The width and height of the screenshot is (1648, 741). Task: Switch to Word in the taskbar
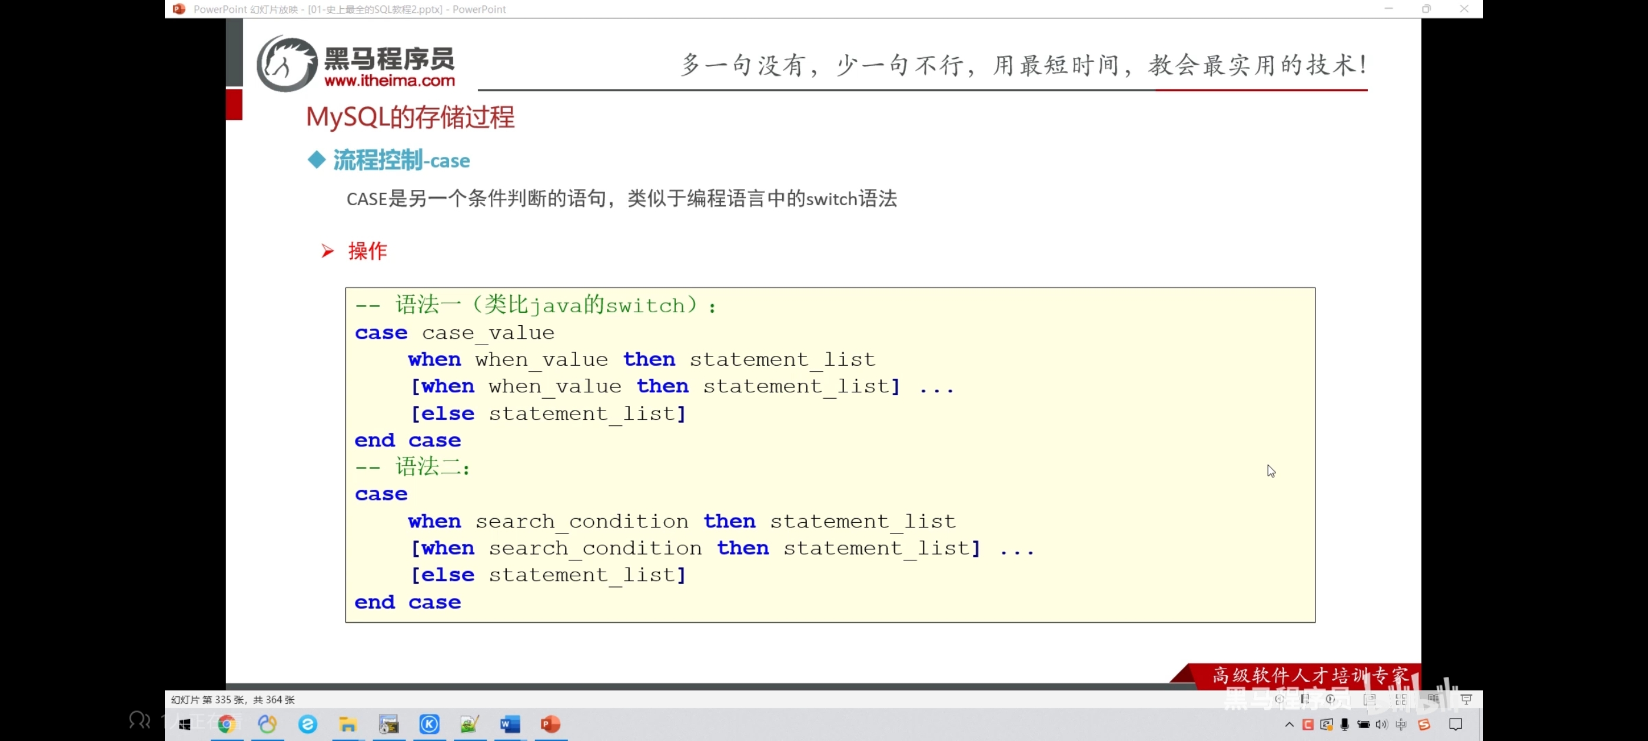point(510,724)
